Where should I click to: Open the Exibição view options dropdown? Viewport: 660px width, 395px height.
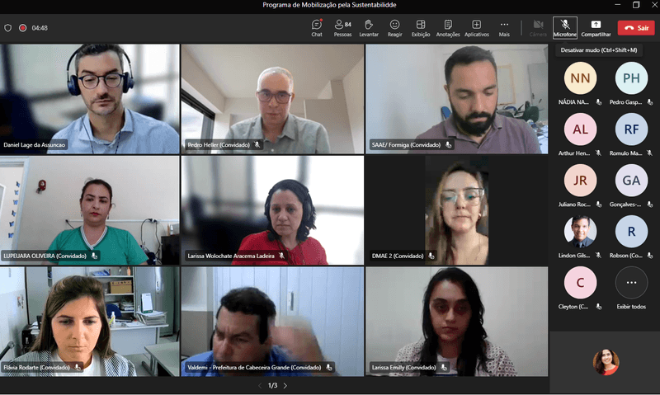tap(421, 27)
